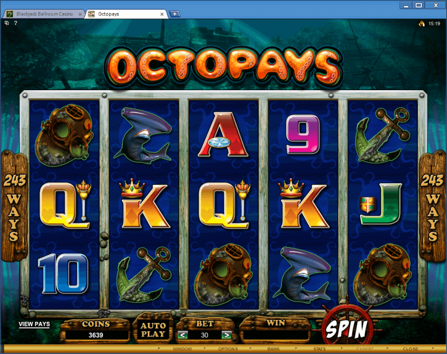Click the coins balance field showing 3639
This screenshot has height=354, width=447.
(x=95, y=335)
